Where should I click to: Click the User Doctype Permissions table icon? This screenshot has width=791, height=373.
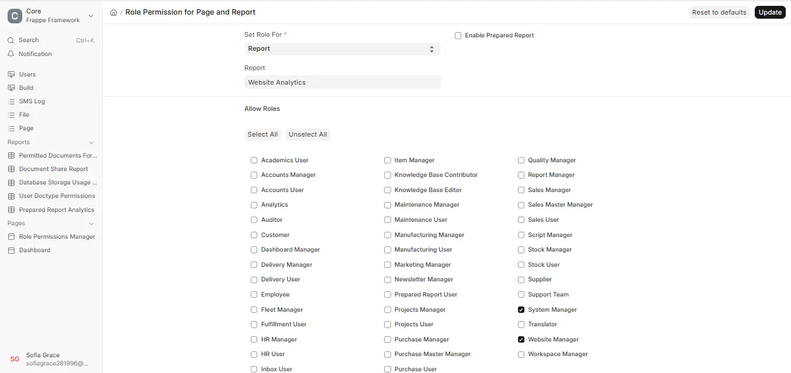pos(11,196)
